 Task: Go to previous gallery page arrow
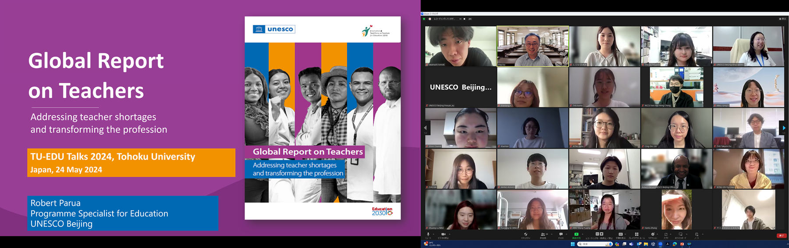click(x=425, y=128)
